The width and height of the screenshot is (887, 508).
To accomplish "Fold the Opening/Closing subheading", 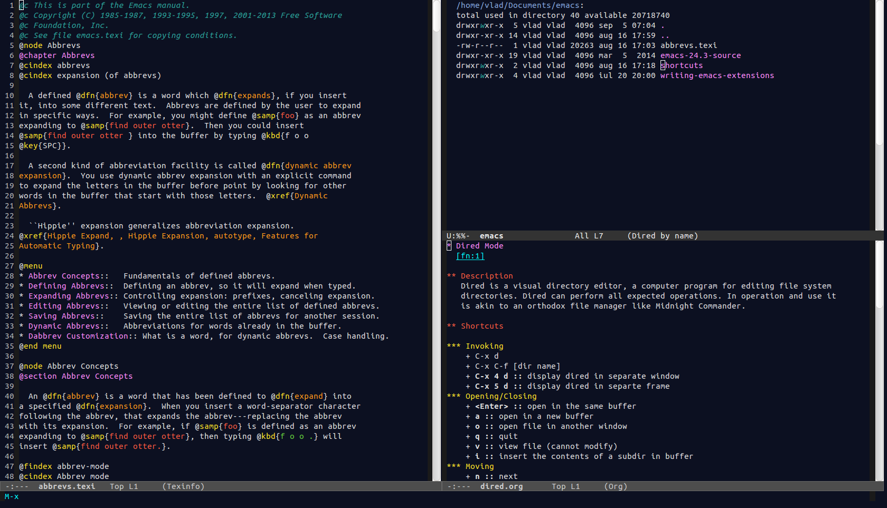I will 492,396.
